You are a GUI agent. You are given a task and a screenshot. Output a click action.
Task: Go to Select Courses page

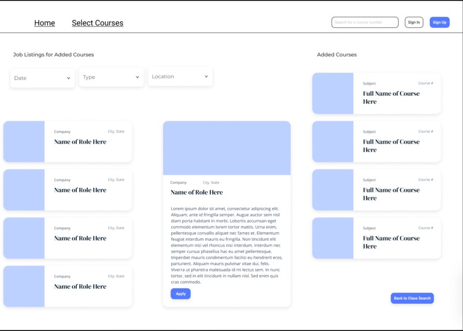tap(98, 23)
